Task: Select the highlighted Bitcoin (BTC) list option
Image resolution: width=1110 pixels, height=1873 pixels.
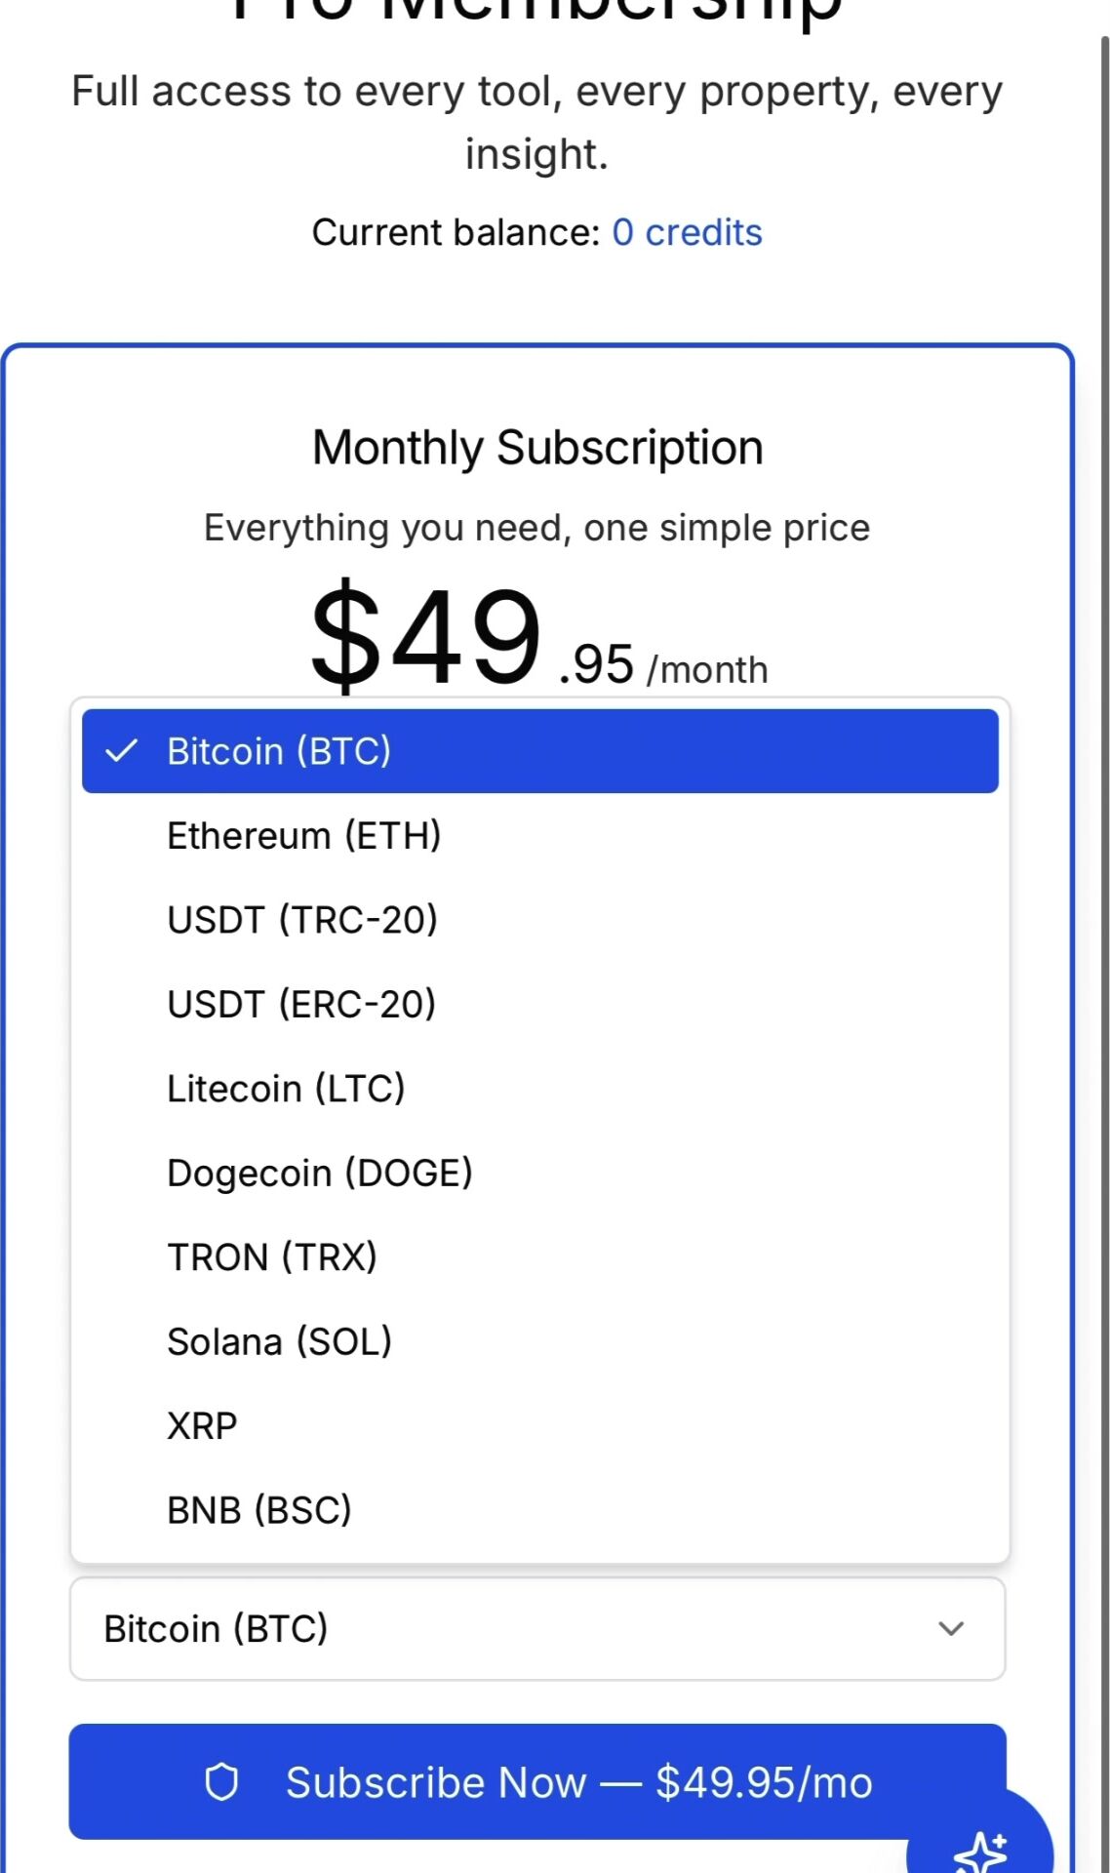Action: pos(539,751)
